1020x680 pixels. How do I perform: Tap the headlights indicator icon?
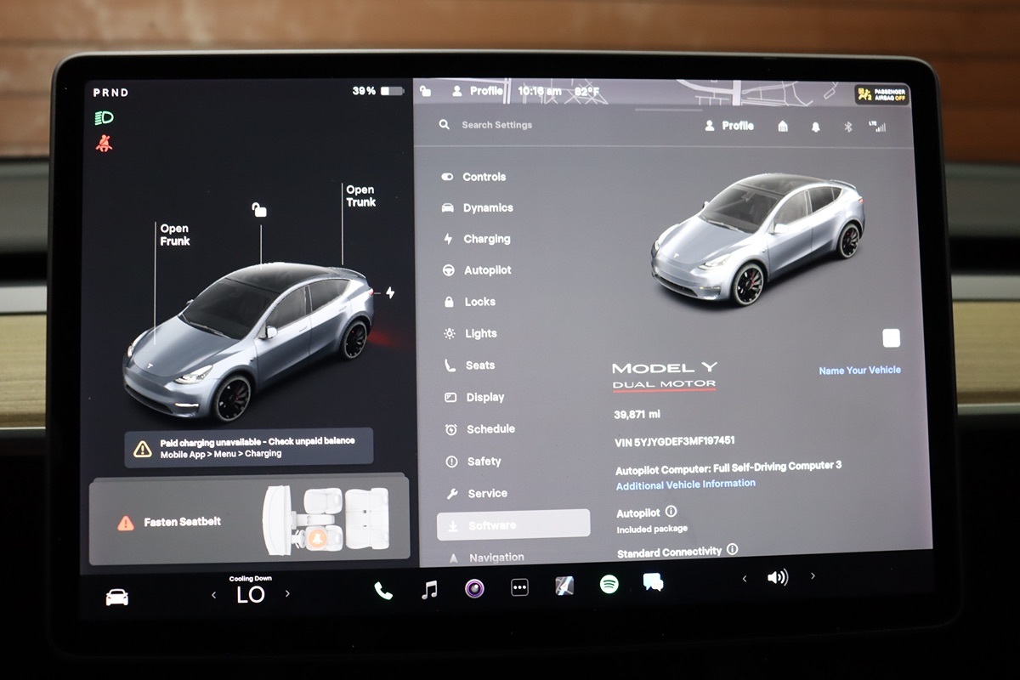[x=104, y=117]
